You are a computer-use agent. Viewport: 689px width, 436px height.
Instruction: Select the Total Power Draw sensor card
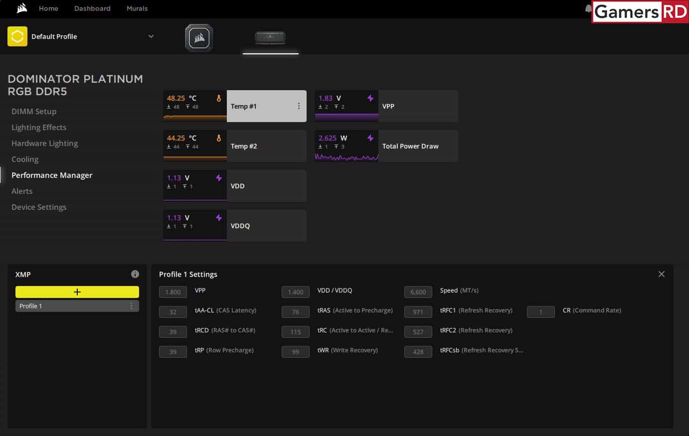(386, 146)
